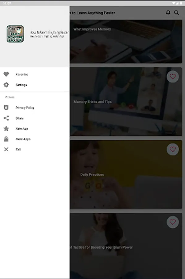Click the drawer header title How to Learn Anything Faster
The image size is (185, 279).
point(49,32)
